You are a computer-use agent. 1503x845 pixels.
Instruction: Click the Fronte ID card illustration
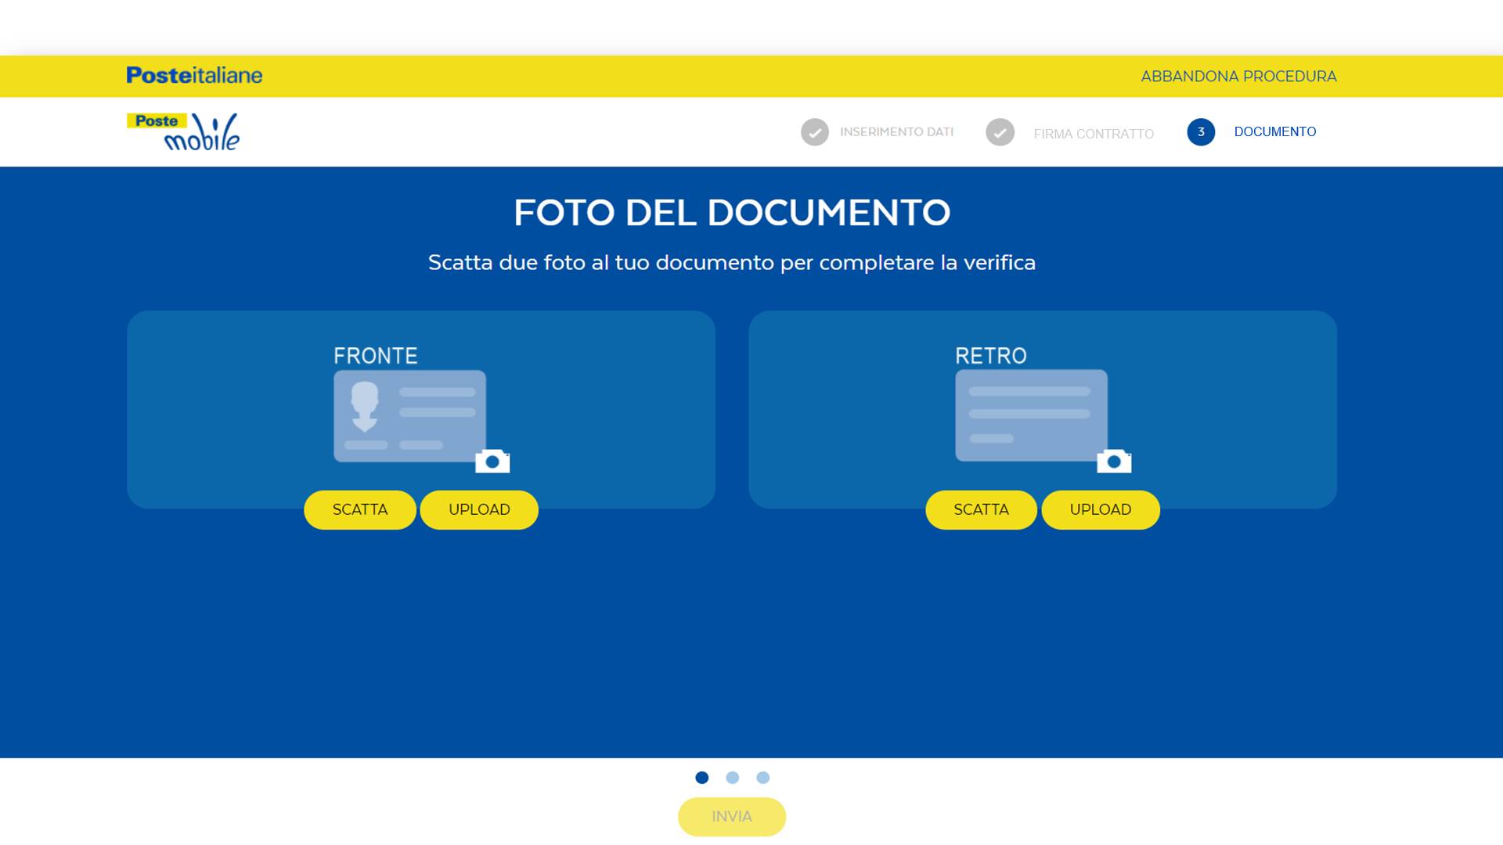coord(409,415)
